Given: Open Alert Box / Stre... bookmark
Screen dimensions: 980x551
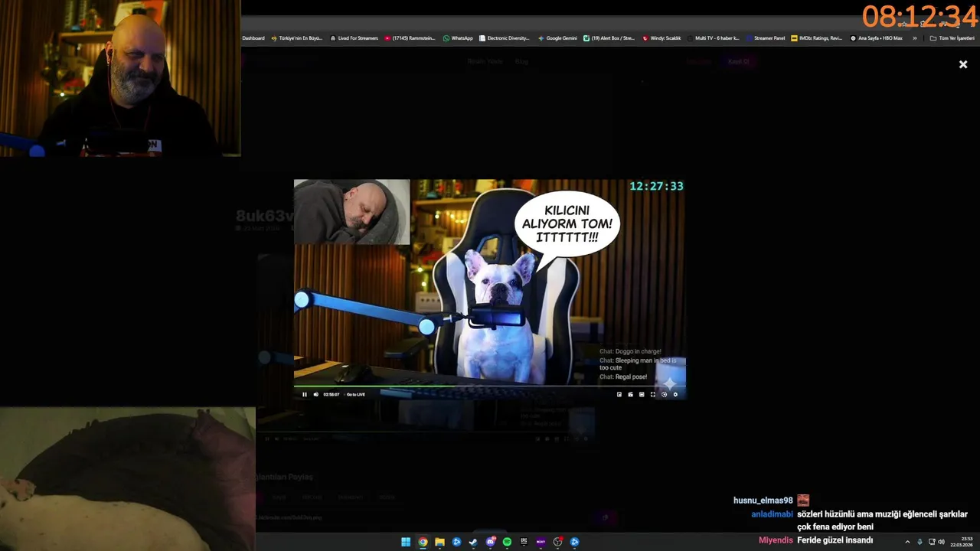Looking at the screenshot, I should click(x=609, y=38).
